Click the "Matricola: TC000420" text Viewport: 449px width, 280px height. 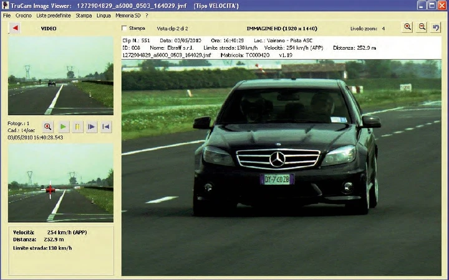point(245,55)
